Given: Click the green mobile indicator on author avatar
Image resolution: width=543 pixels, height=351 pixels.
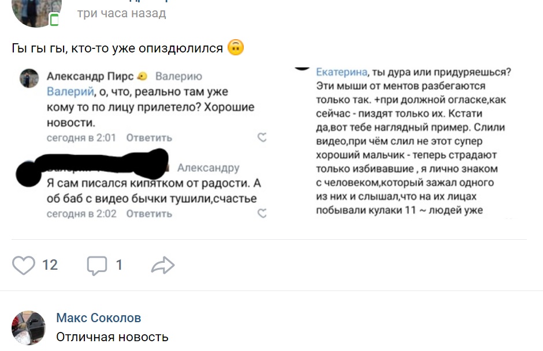Looking at the screenshot, I should coord(54,21).
